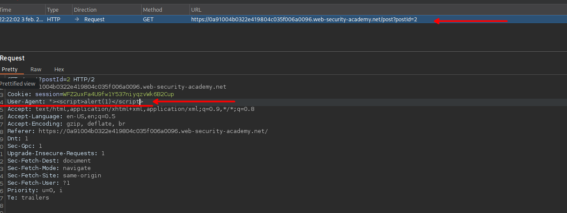Sort by the Type column header

click(53, 10)
